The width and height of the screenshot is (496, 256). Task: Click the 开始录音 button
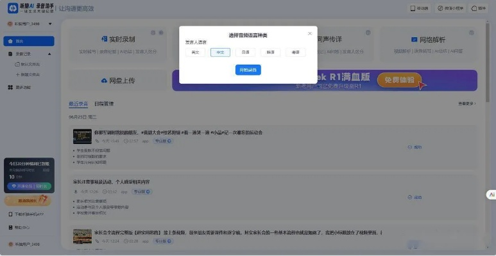[x=248, y=70]
